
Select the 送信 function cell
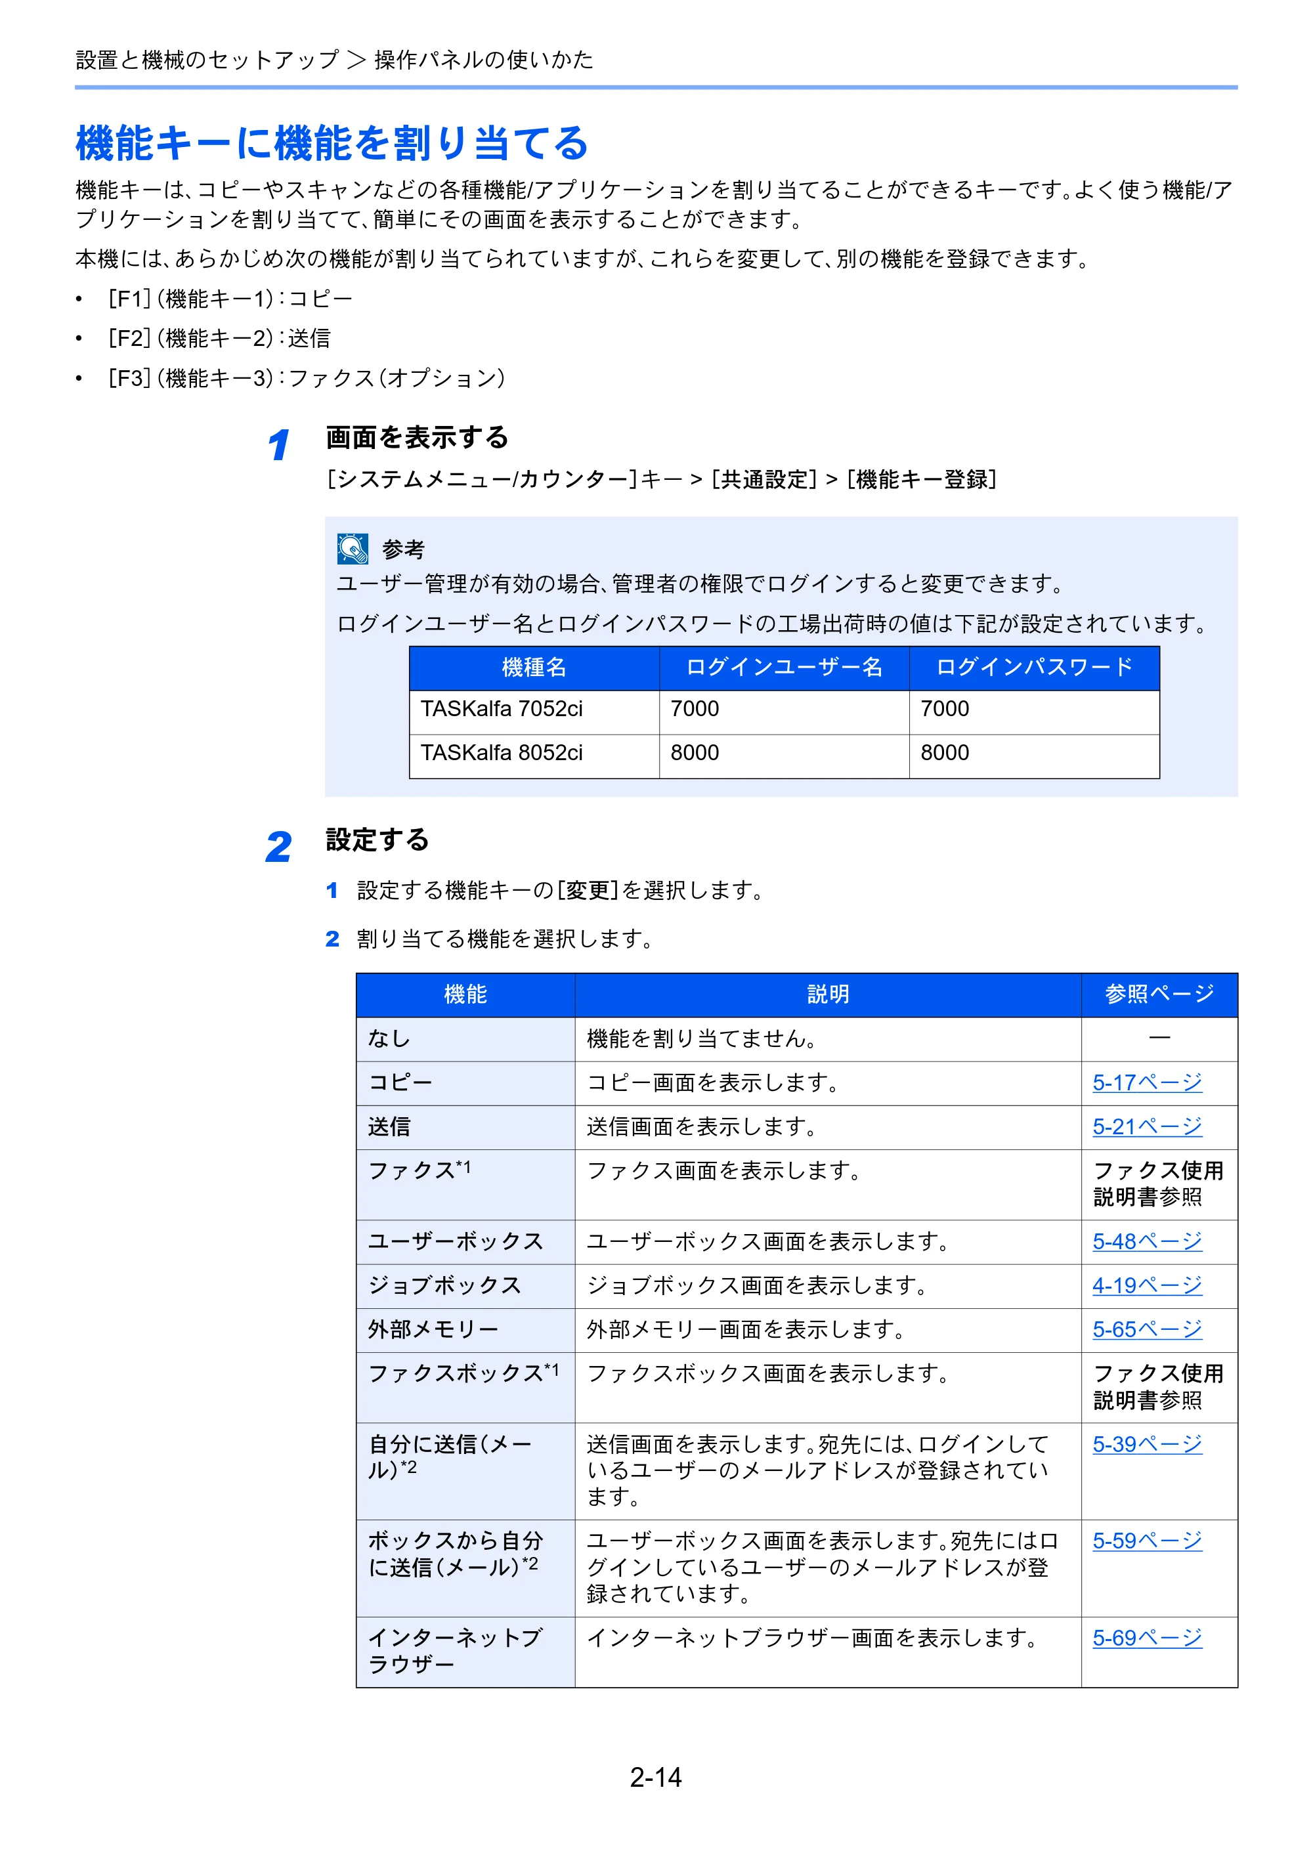465,1128
